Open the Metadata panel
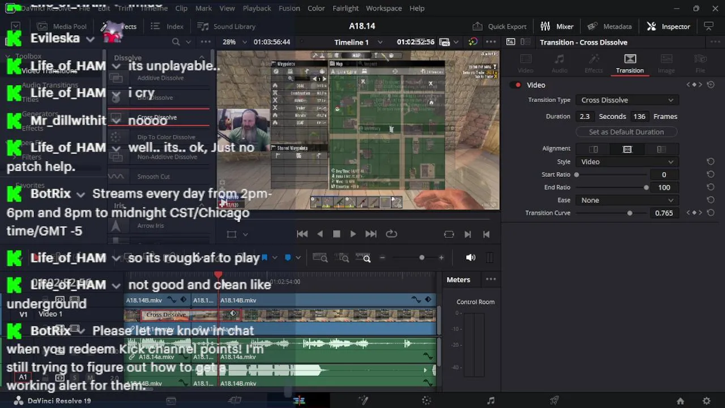The width and height of the screenshot is (725, 408). pyautogui.click(x=609, y=26)
